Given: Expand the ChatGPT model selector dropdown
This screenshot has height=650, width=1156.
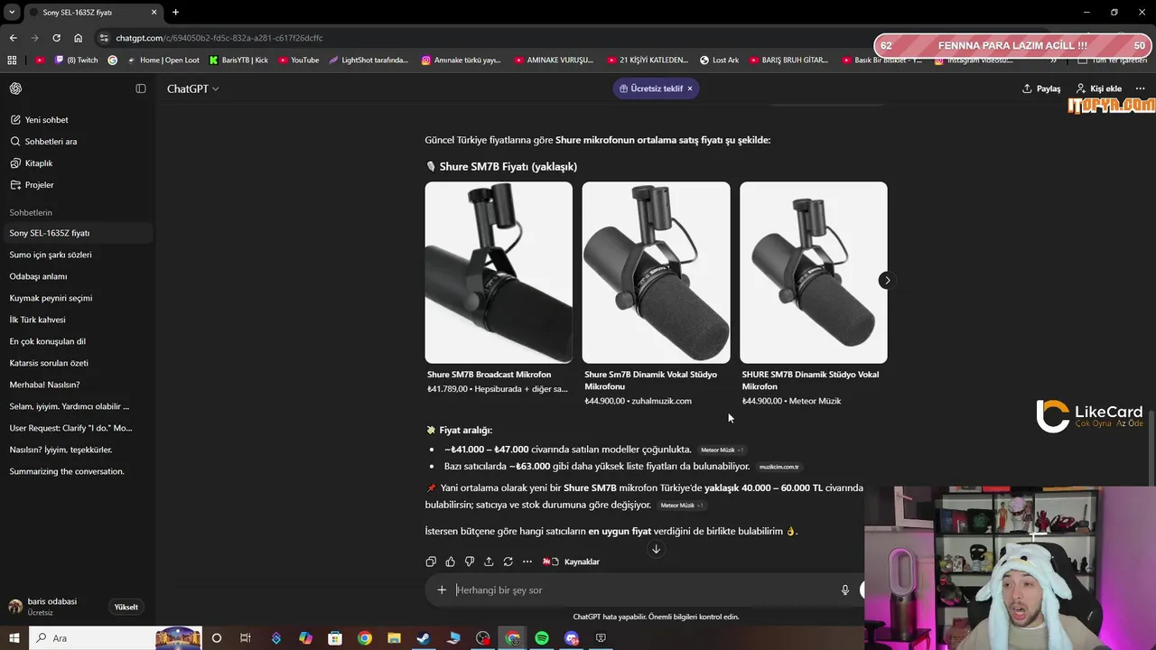Looking at the screenshot, I should [x=192, y=88].
